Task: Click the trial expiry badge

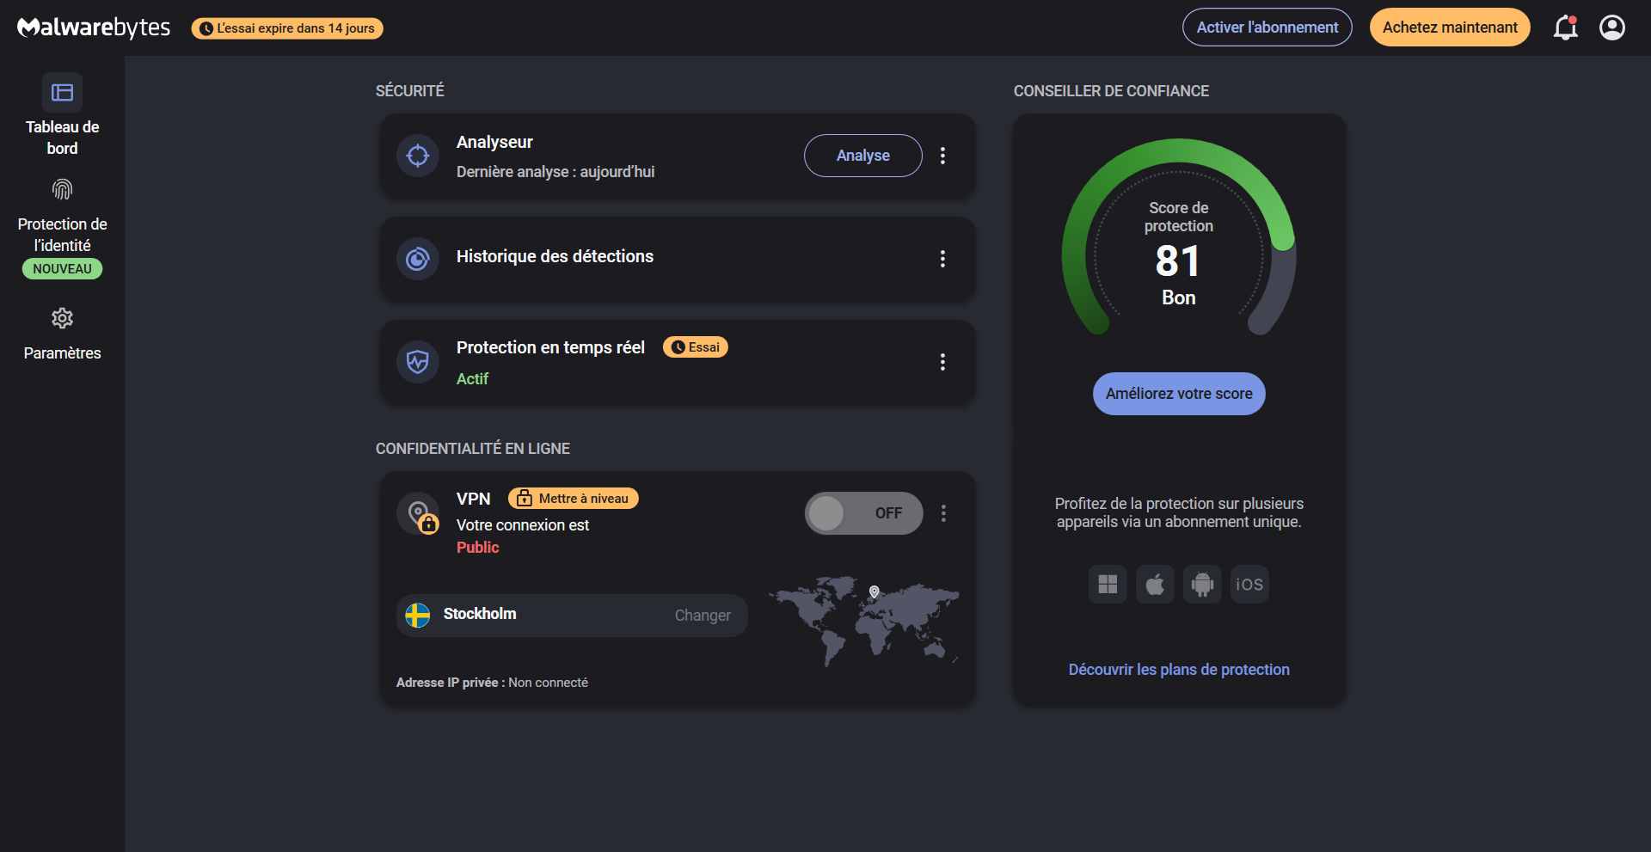Action: [x=287, y=28]
